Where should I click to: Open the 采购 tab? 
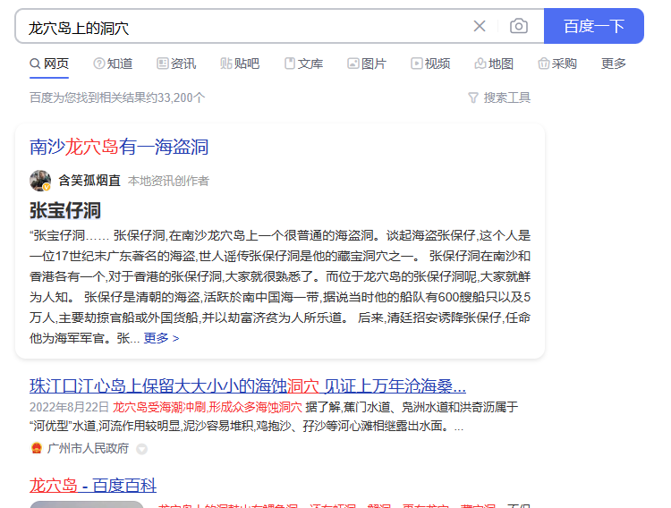[557, 63]
